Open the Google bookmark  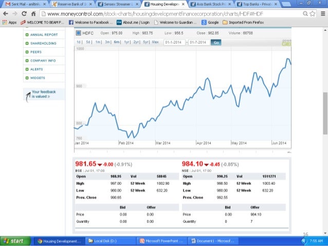tap(210, 23)
